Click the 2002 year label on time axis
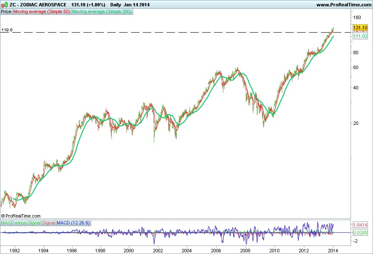This screenshot has width=373, height=254. point(158,251)
